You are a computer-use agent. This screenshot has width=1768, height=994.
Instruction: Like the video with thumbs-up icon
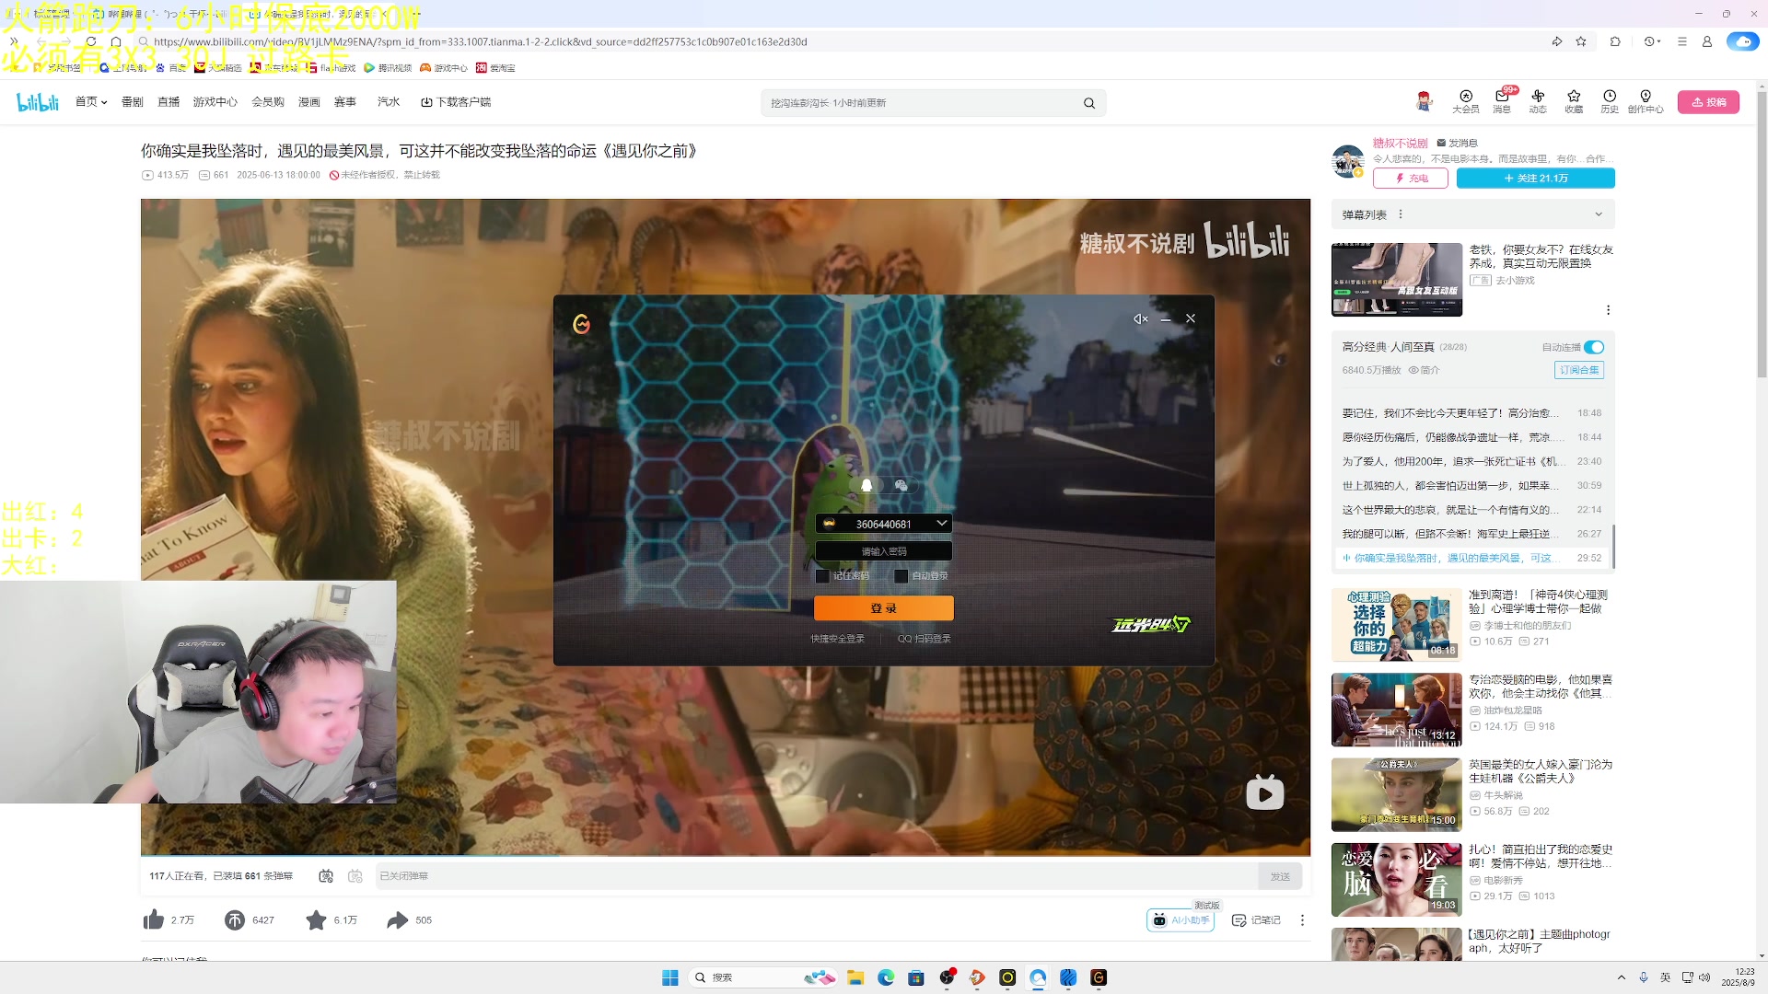pyautogui.click(x=154, y=919)
